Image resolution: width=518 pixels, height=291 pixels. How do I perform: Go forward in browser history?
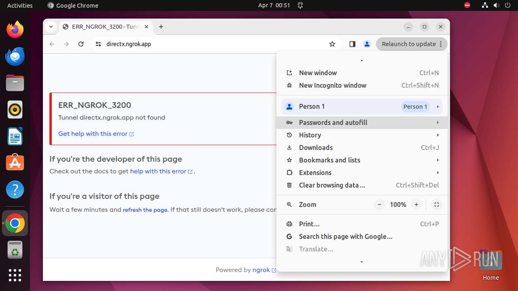[66, 44]
